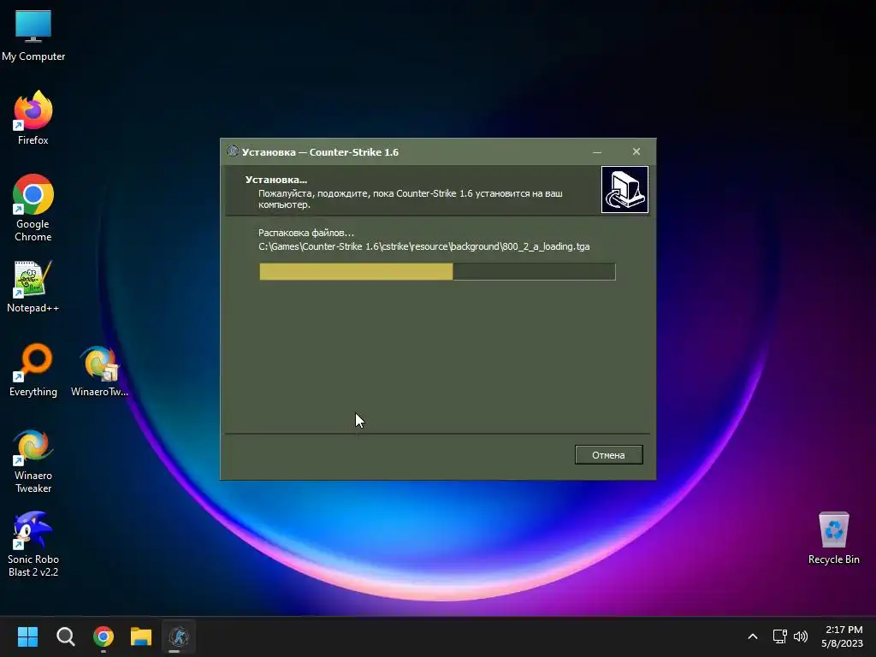Click the installation progress bar
The image size is (876, 657).
[437, 271]
